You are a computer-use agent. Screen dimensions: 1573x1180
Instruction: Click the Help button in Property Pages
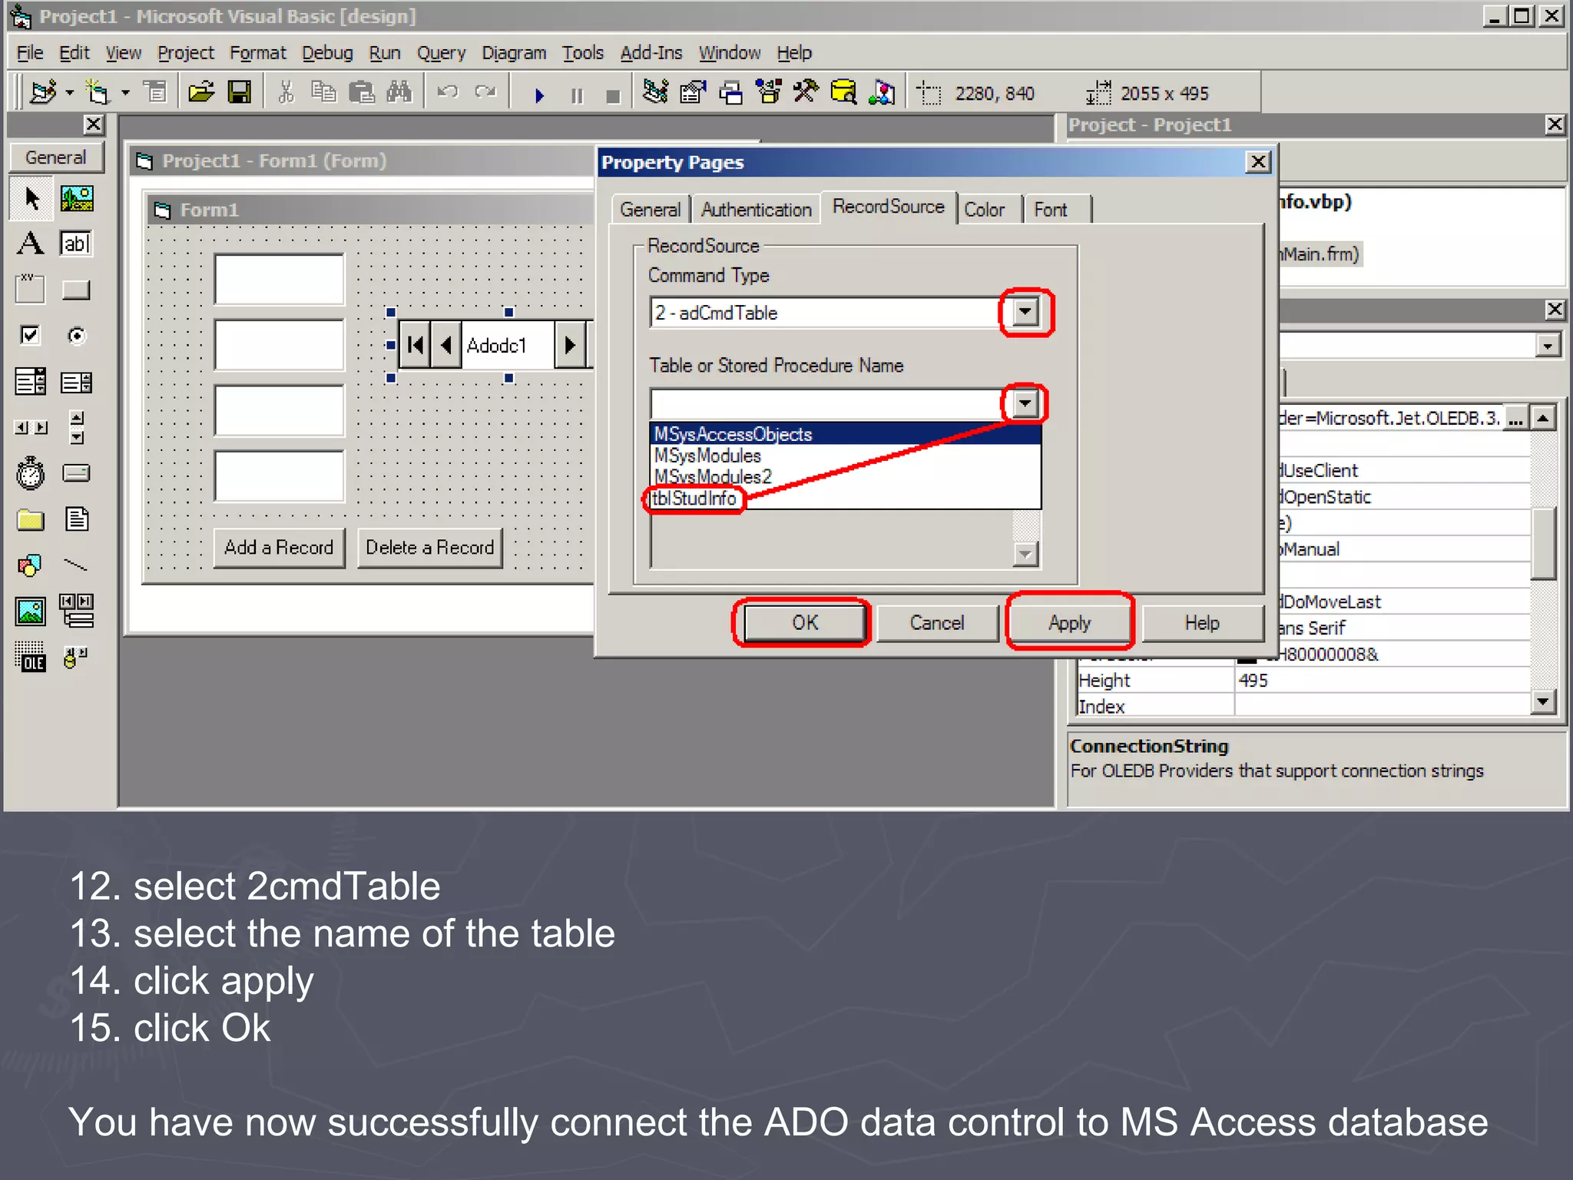point(1202,622)
